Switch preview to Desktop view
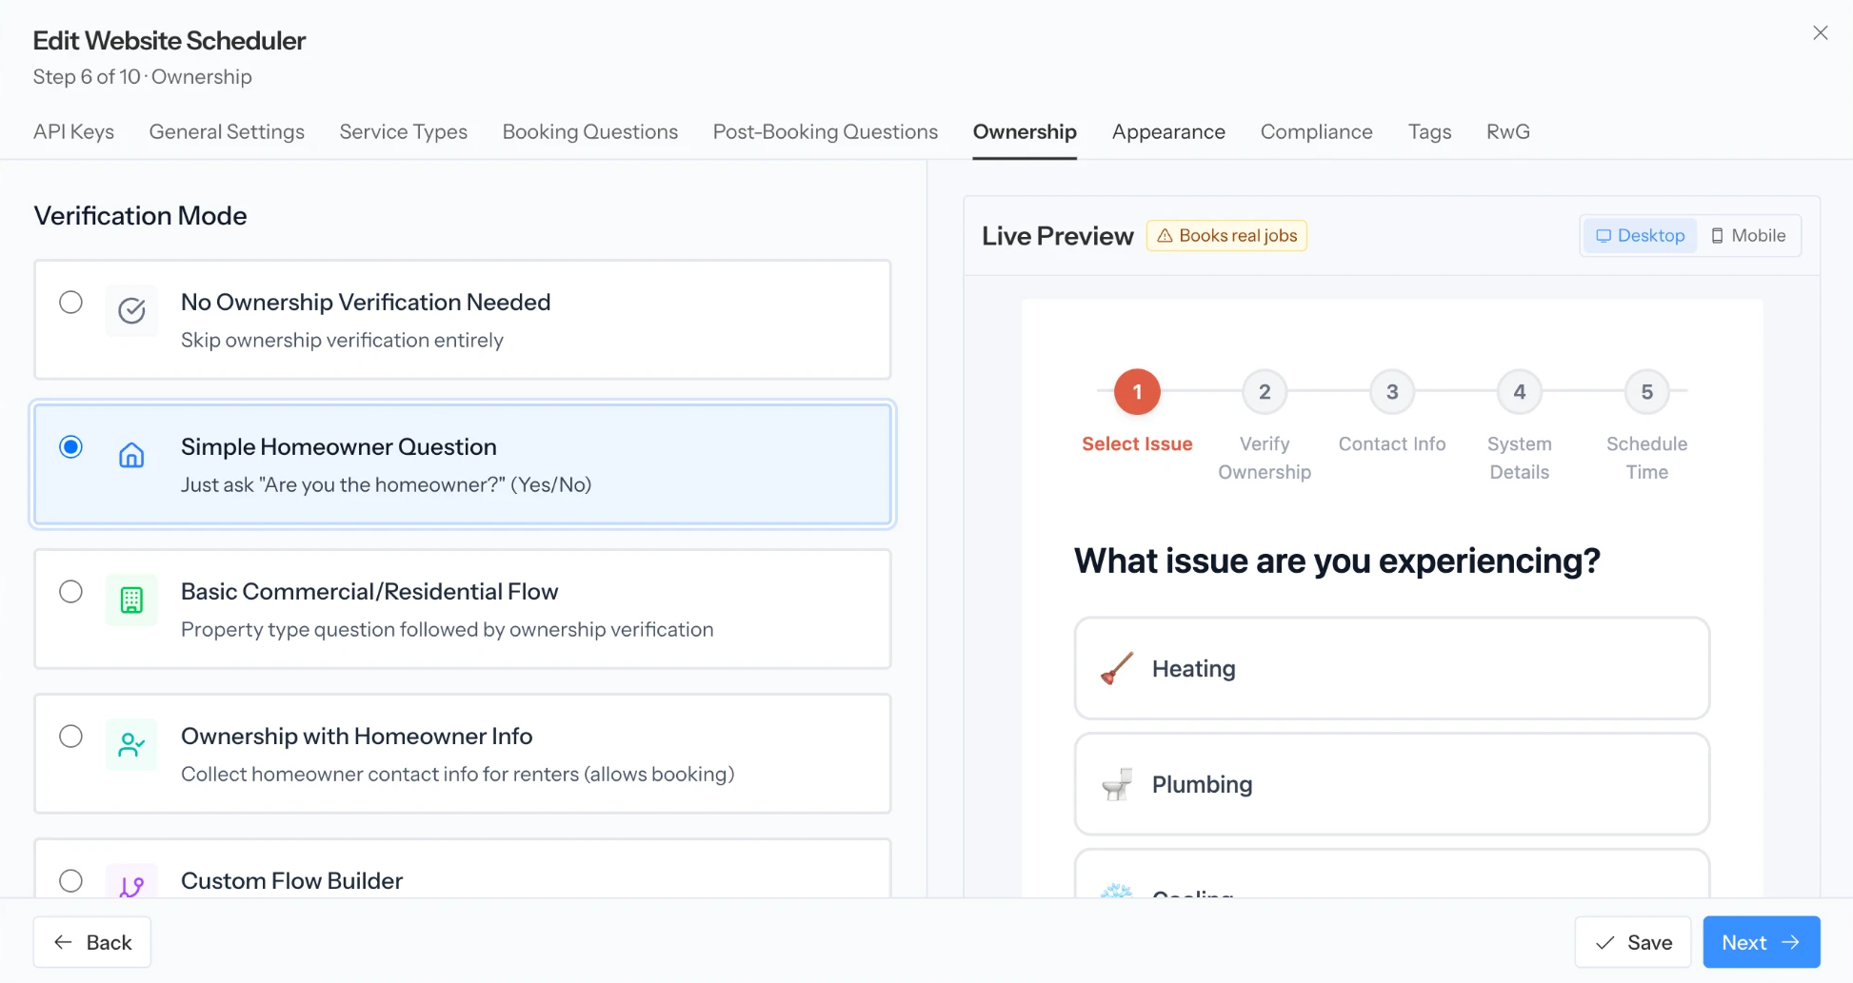Viewport: 1853px width, 983px height. click(1640, 236)
